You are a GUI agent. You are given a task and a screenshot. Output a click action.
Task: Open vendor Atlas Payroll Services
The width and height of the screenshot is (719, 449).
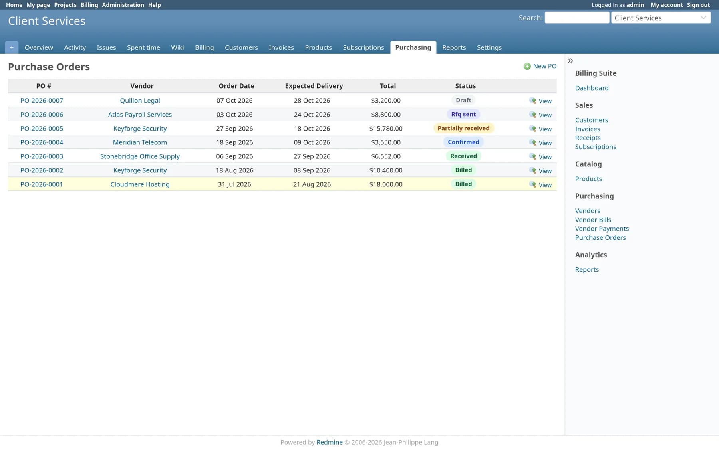point(140,115)
